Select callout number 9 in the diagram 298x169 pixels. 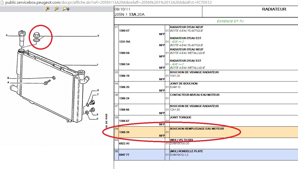coord(98,36)
